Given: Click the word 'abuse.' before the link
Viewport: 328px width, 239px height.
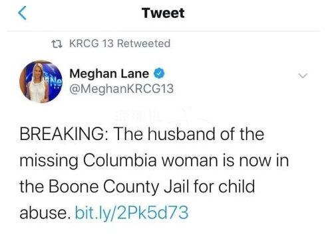Looking at the screenshot, I should click(x=45, y=212).
